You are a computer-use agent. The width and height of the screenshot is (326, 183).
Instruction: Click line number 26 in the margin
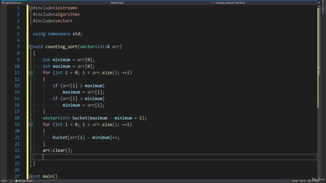(x=17, y=170)
